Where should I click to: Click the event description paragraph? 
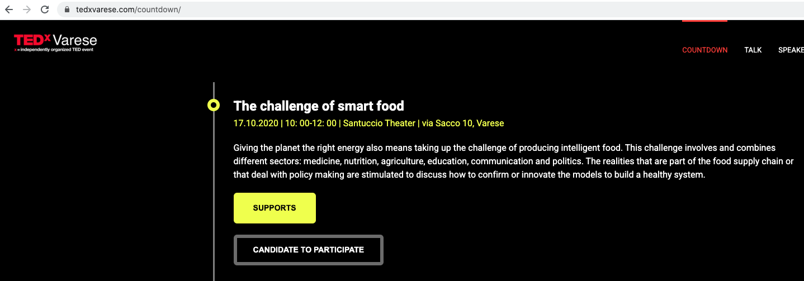click(x=513, y=161)
